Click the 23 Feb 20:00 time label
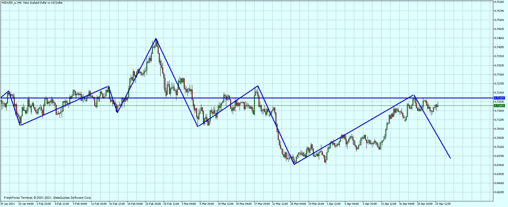The image size is (508, 207). [x=153, y=204]
